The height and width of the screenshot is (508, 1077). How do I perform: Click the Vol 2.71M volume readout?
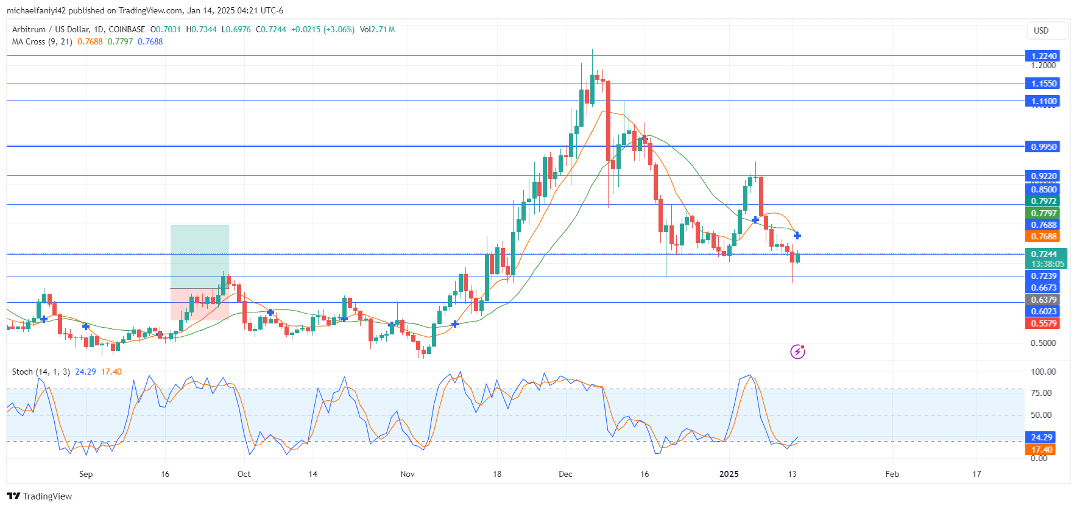(x=377, y=29)
